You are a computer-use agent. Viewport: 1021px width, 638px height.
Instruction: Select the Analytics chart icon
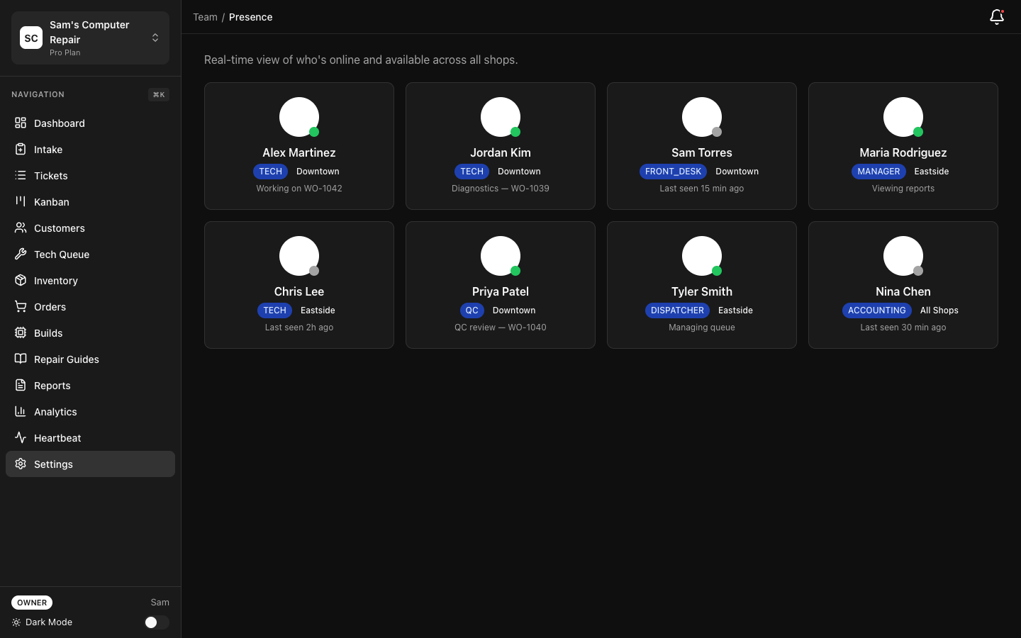pyautogui.click(x=21, y=412)
